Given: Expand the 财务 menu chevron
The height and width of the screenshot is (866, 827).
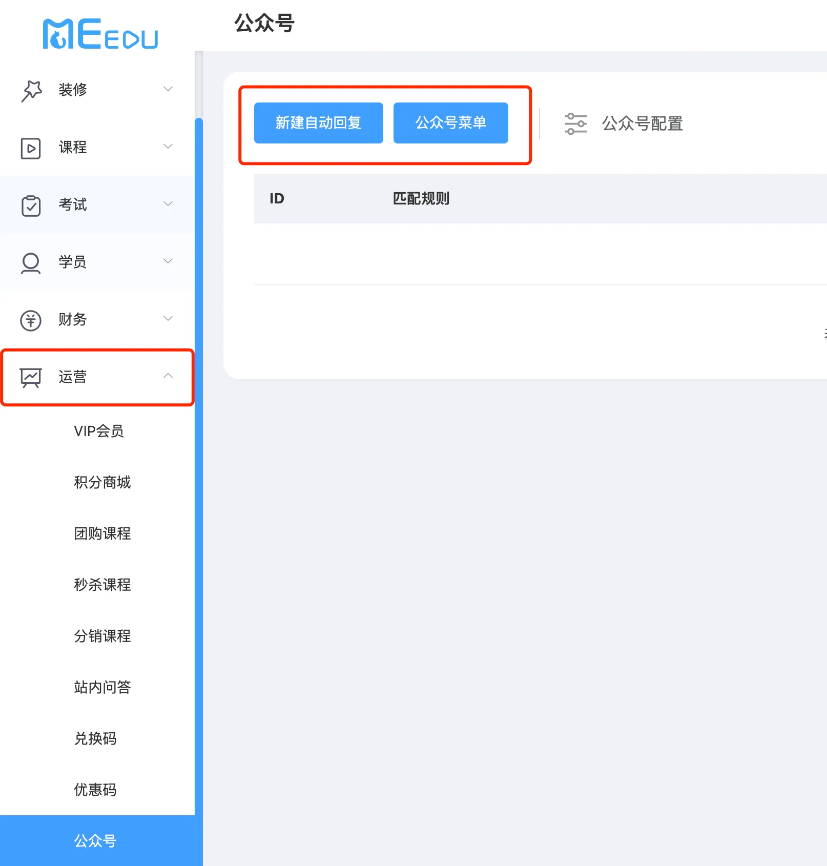Looking at the screenshot, I should (x=168, y=318).
